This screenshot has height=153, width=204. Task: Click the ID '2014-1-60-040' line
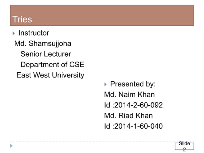(x=133, y=126)
